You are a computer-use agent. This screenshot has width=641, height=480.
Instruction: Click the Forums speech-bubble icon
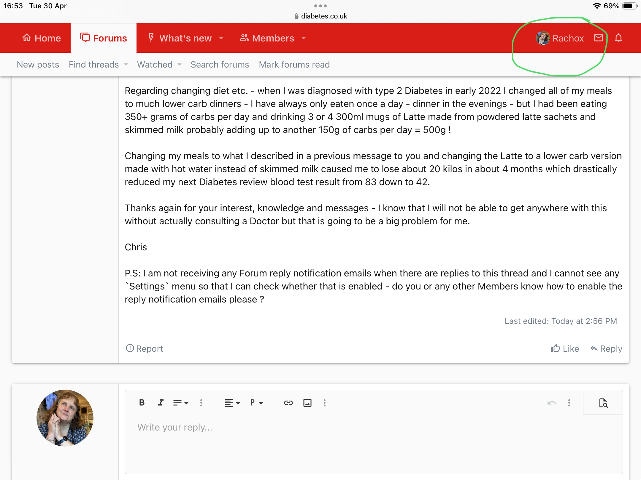coord(85,38)
